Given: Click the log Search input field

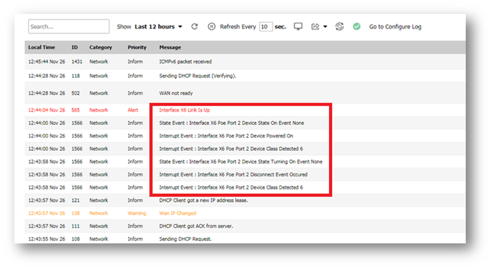Looking at the screenshot, I should pos(68,27).
